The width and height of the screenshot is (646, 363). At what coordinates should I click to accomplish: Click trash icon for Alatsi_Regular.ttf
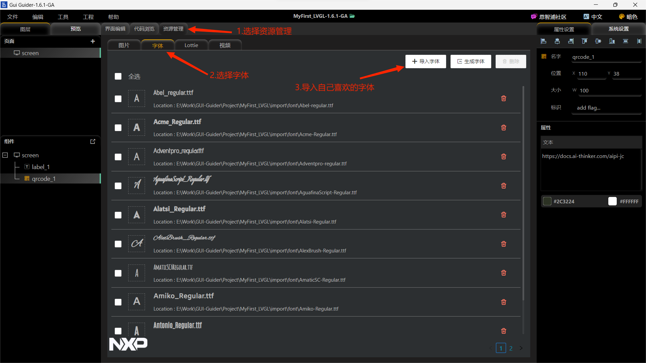click(x=504, y=215)
